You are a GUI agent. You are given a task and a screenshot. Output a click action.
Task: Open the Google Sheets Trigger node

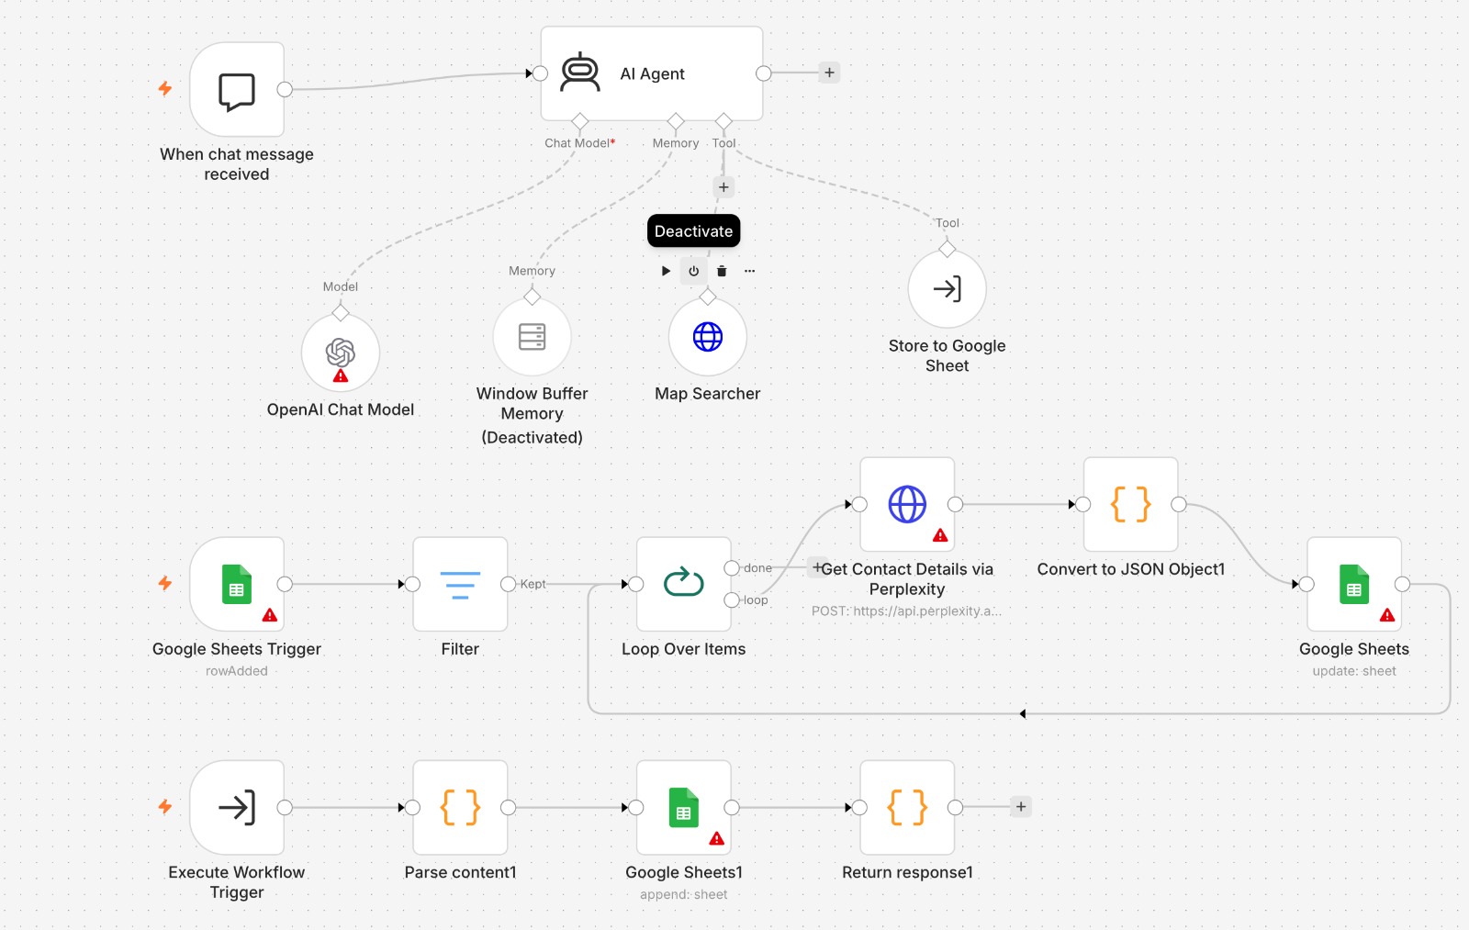[x=237, y=584]
